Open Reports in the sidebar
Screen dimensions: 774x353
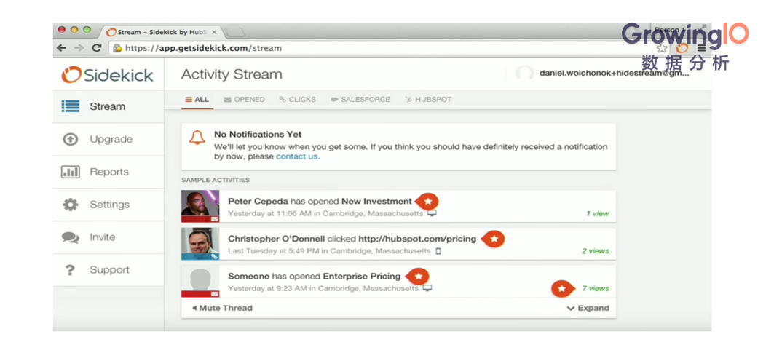(108, 172)
